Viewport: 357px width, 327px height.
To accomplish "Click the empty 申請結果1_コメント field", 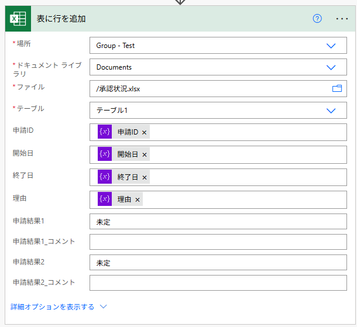I will (218, 242).
